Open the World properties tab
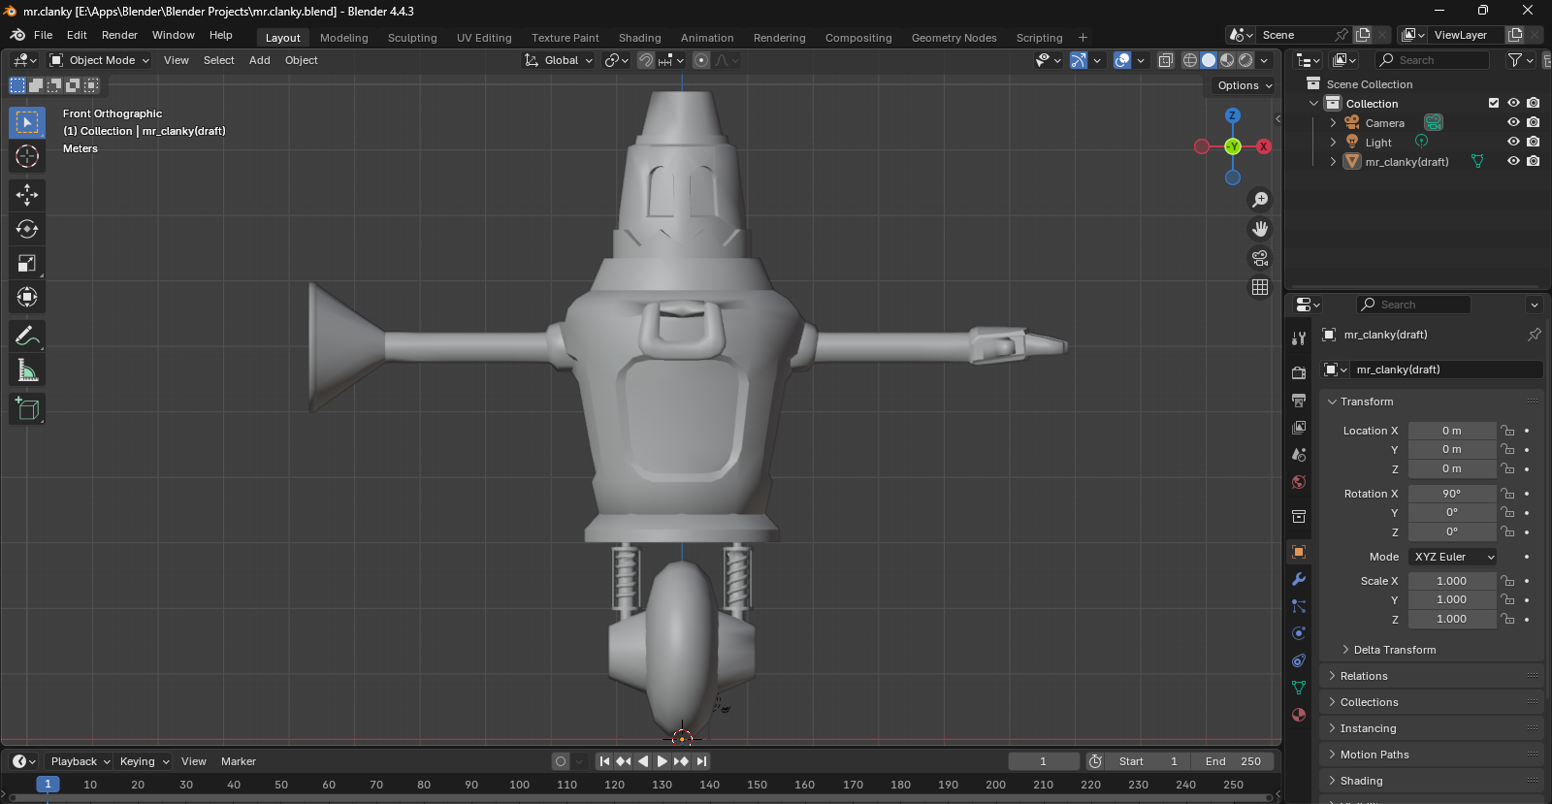The height and width of the screenshot is (804, 1552). (x=1299, y=482)
